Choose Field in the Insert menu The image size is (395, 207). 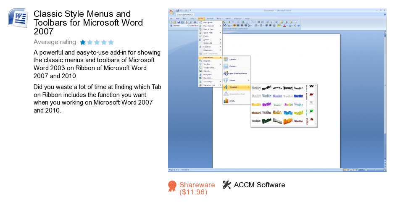pos(211,36)
